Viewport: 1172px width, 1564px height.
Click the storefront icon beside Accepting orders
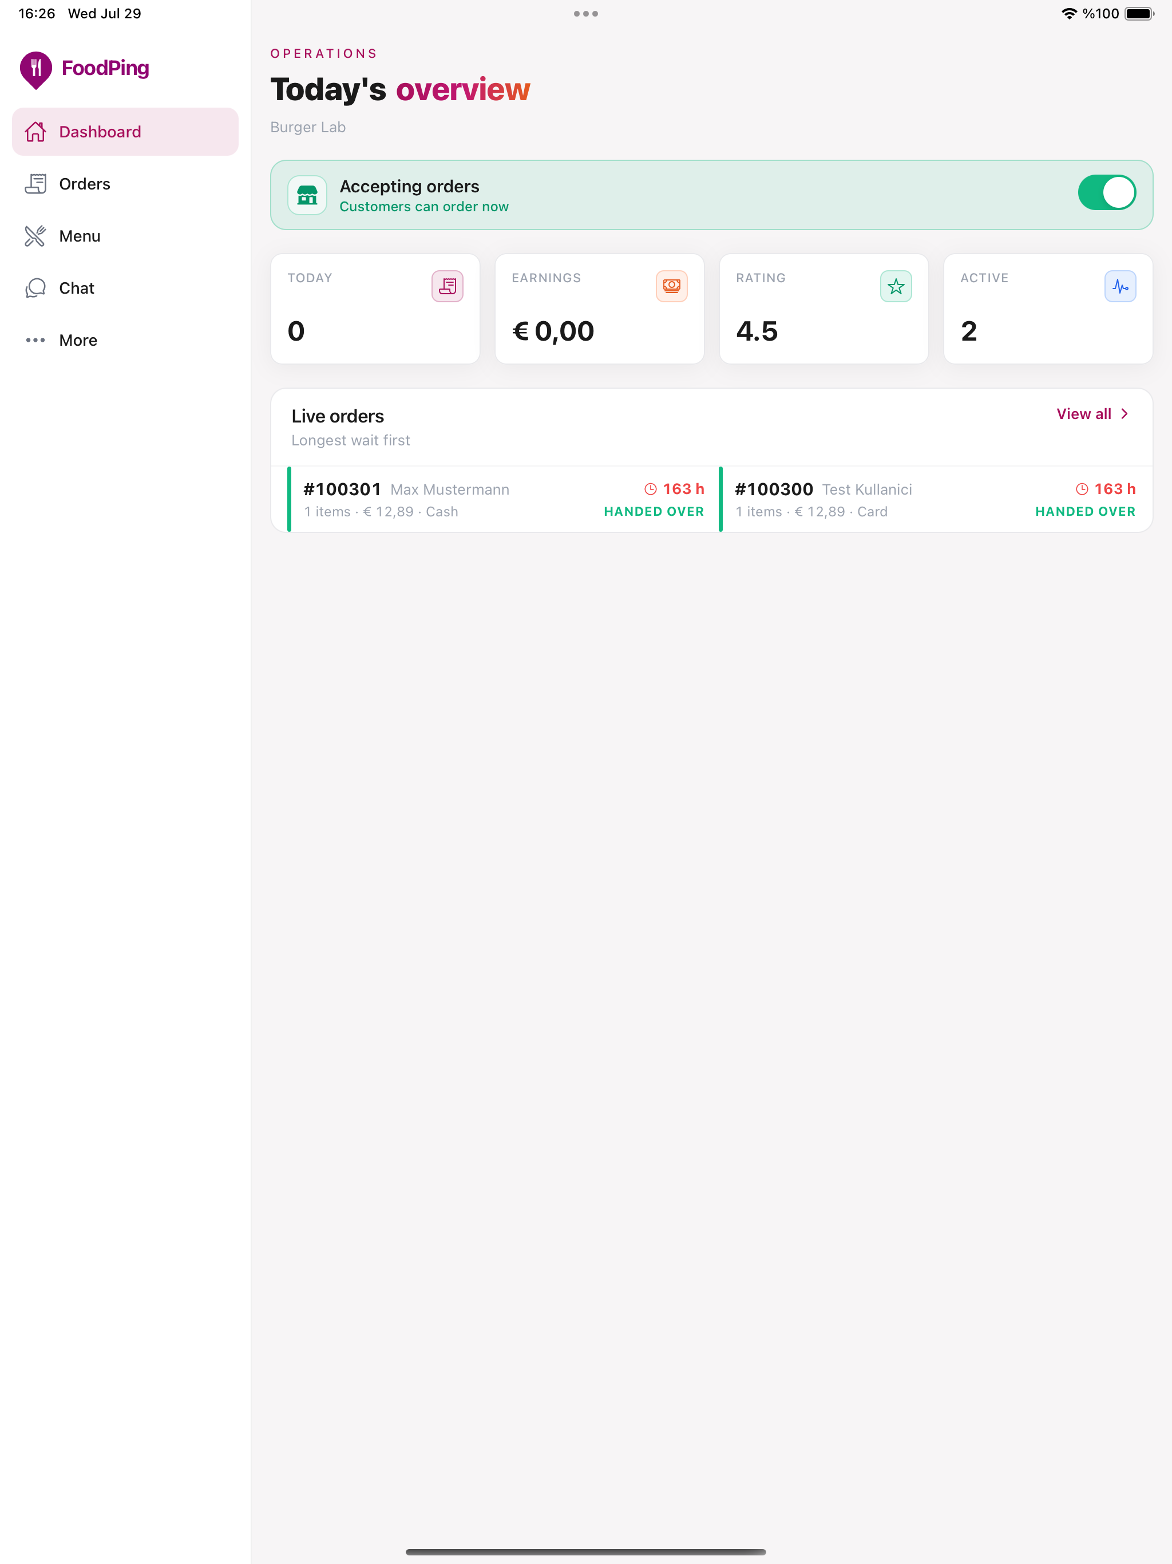307,195
